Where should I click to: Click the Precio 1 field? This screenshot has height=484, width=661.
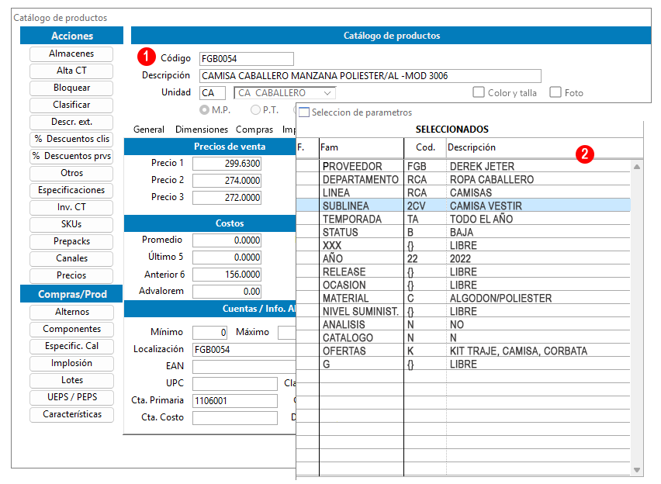click(227, 164)
